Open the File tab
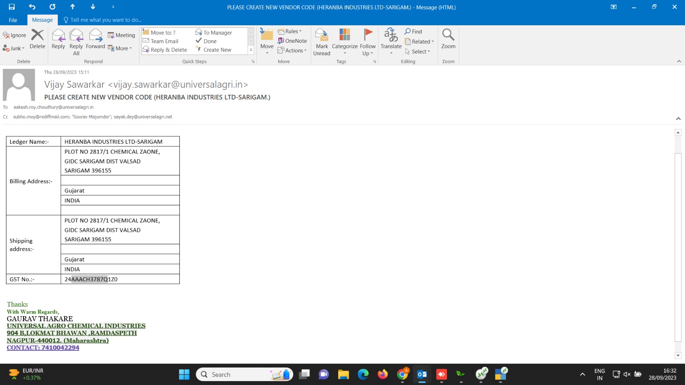 13,20
